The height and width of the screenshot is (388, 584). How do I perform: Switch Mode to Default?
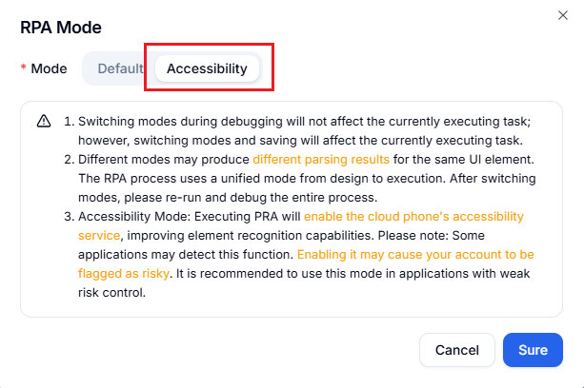(120, 68)
